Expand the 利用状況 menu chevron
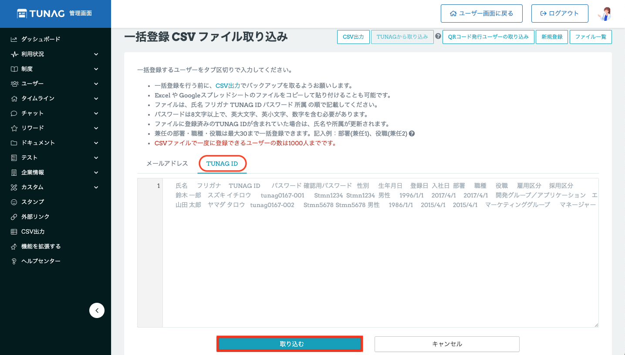Image resolution: width=625 pixels, height=355 pixels. click(x=96, y=54)
